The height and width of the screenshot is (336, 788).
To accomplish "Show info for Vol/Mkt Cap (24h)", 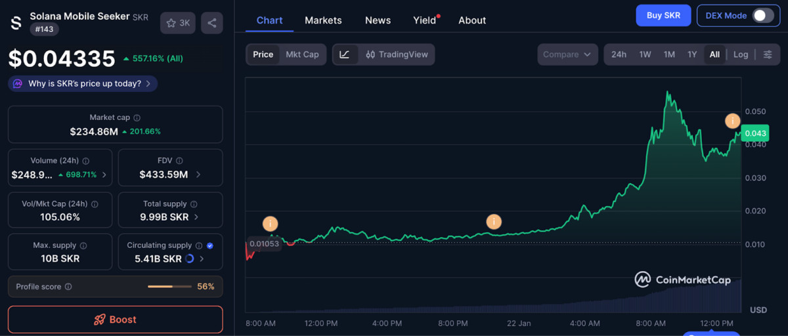I will (94, 204).
